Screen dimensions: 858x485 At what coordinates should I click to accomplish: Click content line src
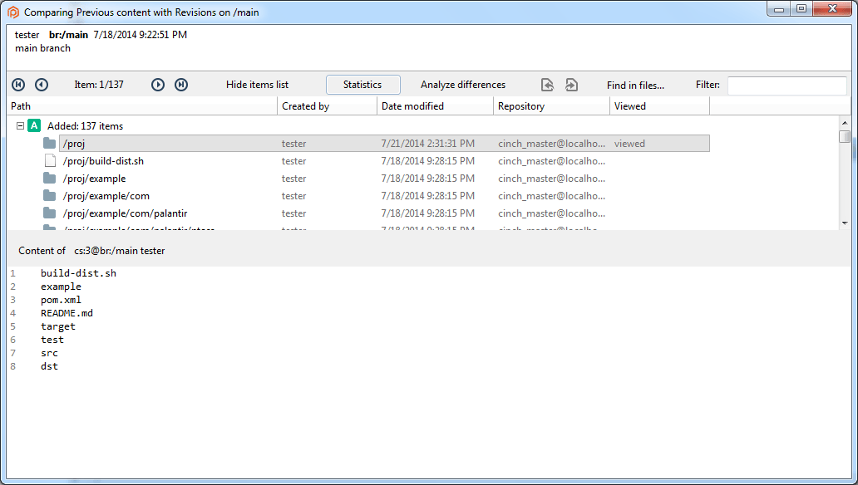point(49,353)
